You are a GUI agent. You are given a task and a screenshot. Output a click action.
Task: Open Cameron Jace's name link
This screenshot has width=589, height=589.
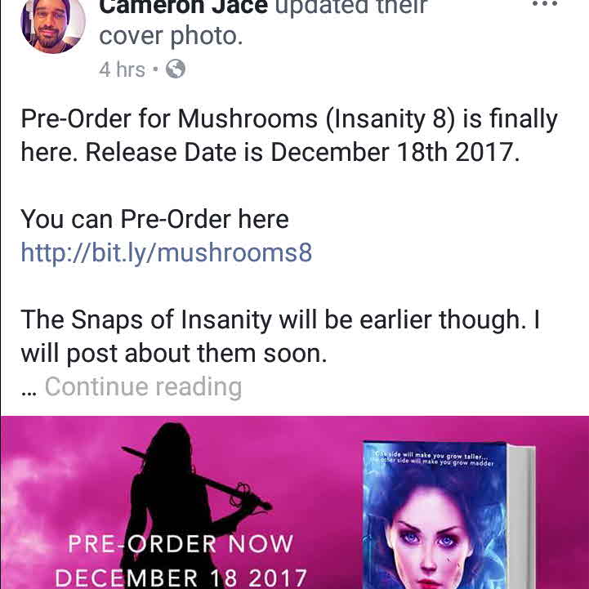tap(184, 7)
